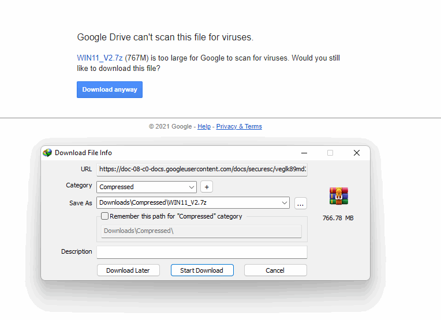This screenshot has height=320, width=441.
Task: Click the disabled Downloads\Compressed\ path field
Action: tap(201, 231)
